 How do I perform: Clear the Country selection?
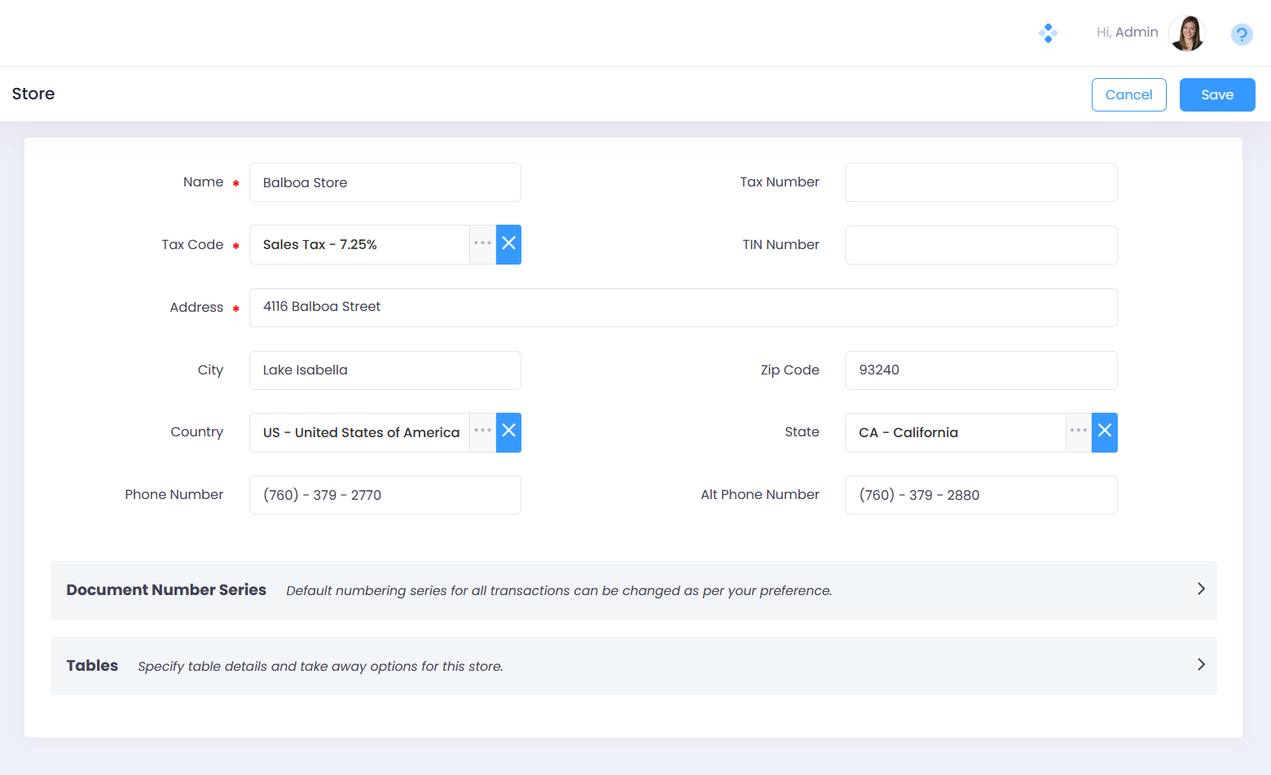pyautogui.click(x=508, y=432)
